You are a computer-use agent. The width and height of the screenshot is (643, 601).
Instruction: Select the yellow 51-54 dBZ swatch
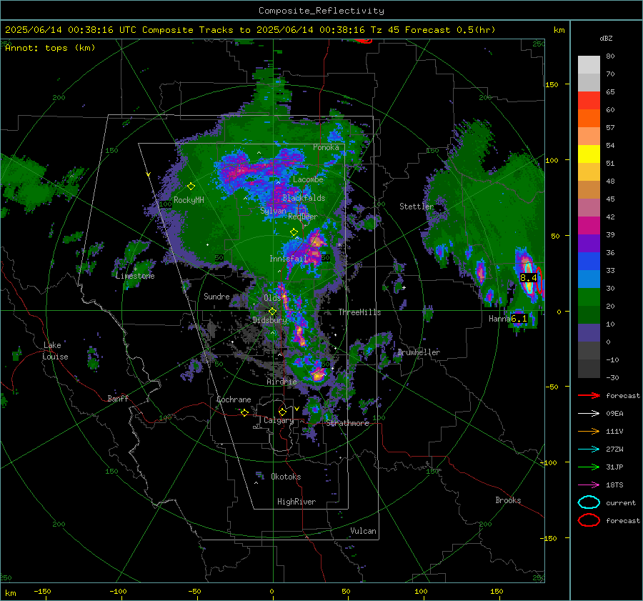[x=589, y=154]
